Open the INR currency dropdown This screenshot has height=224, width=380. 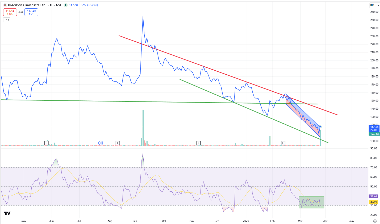(x=374, y=5)
